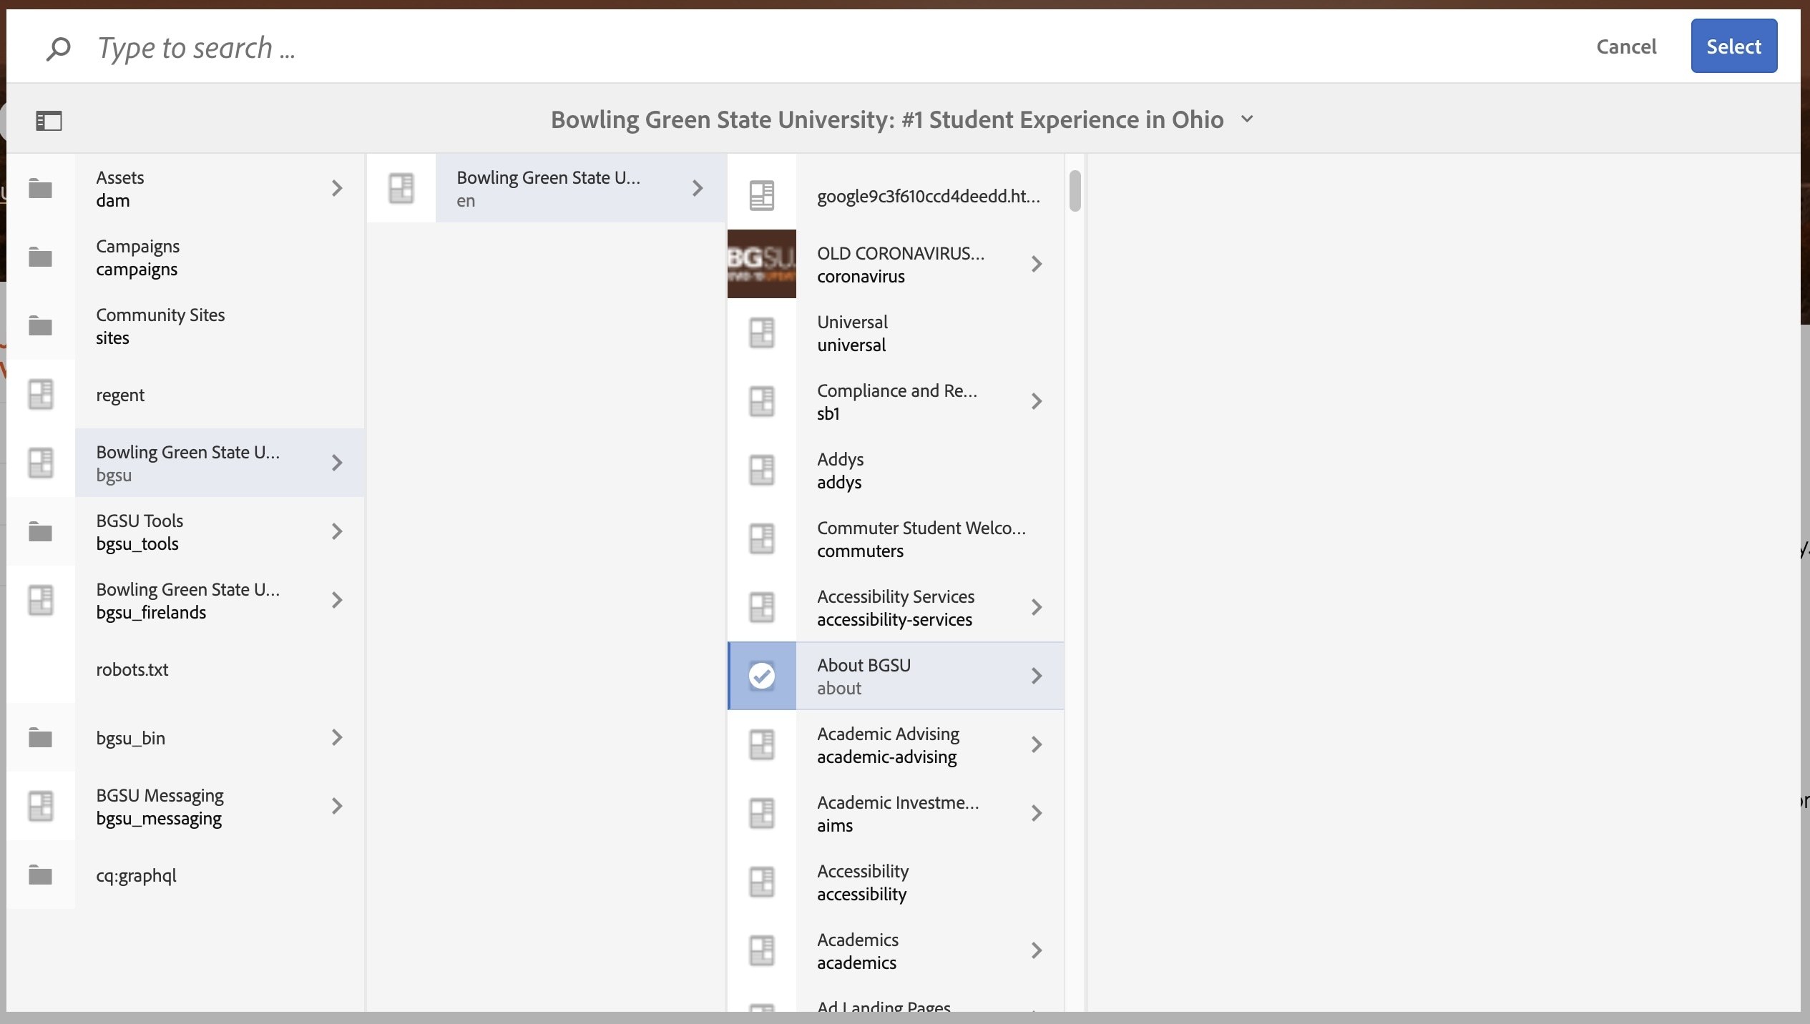Viewport: 1810px width, 1024px height.
Task: Click the Accessibility page icon
Action: (x=762, y=882)
